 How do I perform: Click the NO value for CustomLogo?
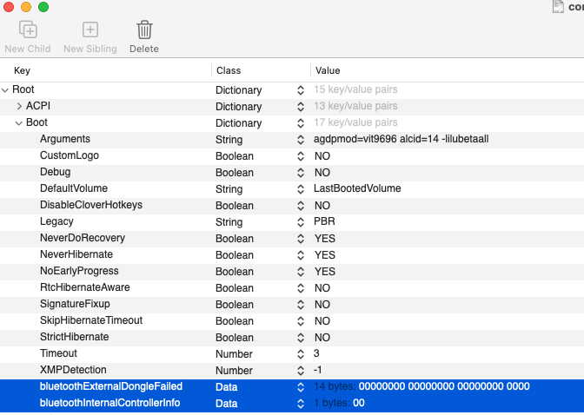point(322,156)
